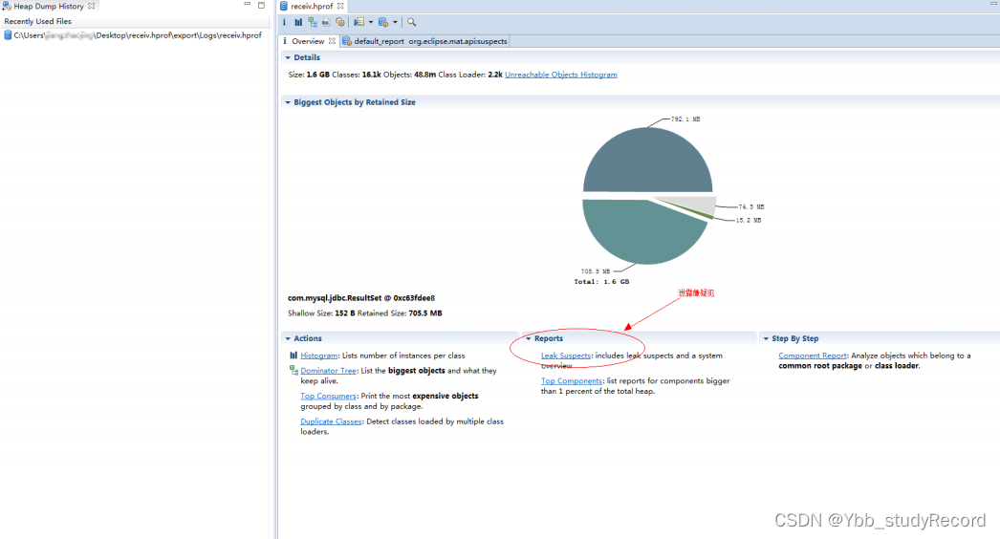Minimize the Heap Dump History view
This screenshot has height=539, width=1000.
tap(248, 4)
